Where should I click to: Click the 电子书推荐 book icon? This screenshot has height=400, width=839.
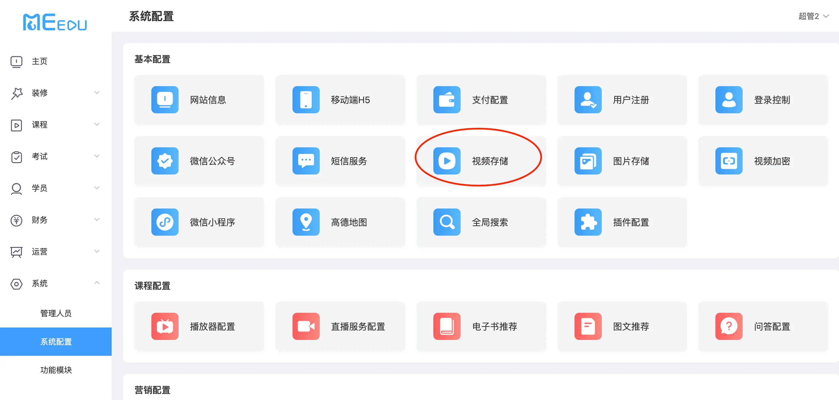[447, 326]
